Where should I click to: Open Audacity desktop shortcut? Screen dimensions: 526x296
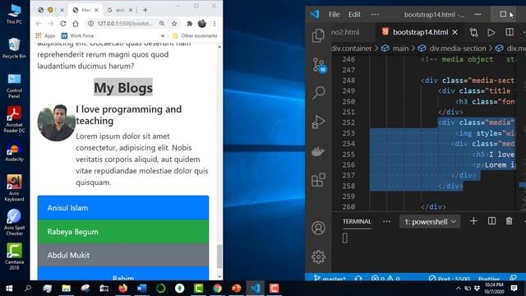click(x=14, y=152)
